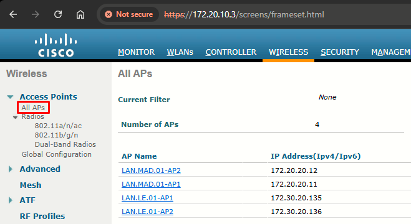Open the MONITOR menu
The image size is (411, 224).
tap(137, 52)
